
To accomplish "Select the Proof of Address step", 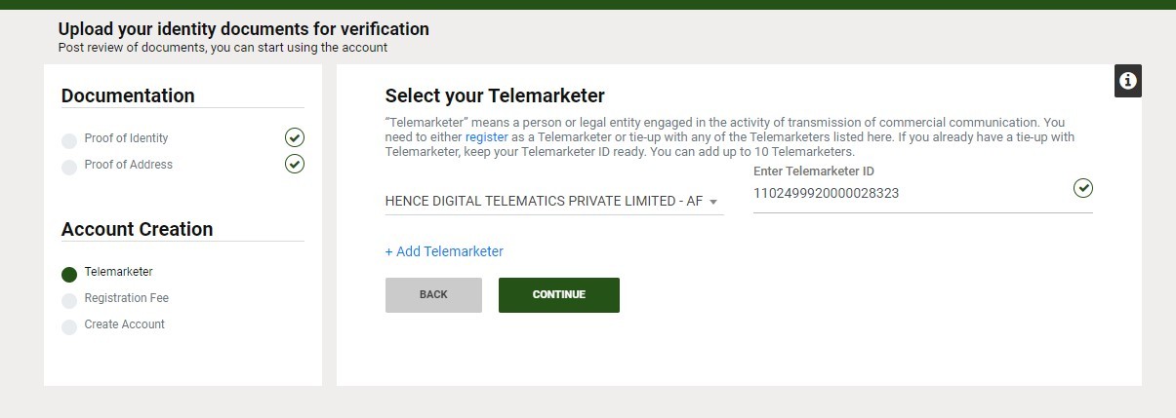I will pyautogui.click(x=128, y=165).
